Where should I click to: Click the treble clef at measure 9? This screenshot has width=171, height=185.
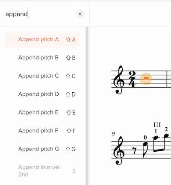pyautogui.click(x=119, y=151)
